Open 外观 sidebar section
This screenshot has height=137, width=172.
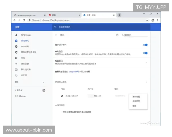pos(23,58)
